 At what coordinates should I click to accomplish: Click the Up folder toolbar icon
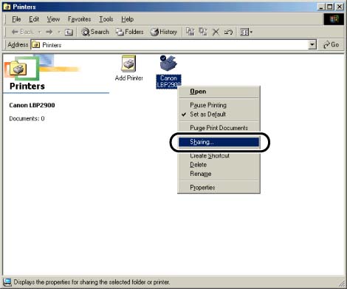pos(69,32)
